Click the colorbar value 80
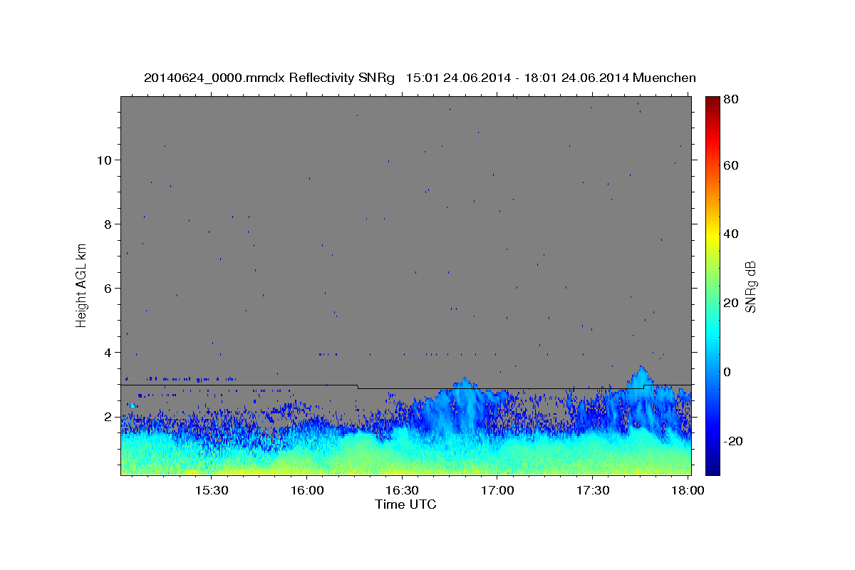The width and height of the screenshot is (855, 570). coord(732,100)
